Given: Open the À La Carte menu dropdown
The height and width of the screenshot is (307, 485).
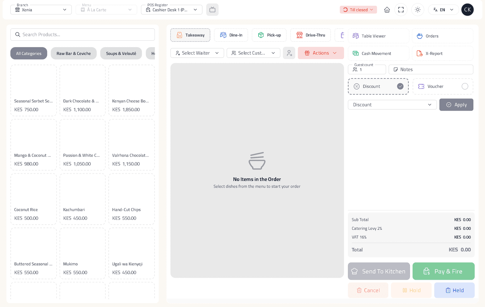Looking at the screenshot, I should pos(106,10).
